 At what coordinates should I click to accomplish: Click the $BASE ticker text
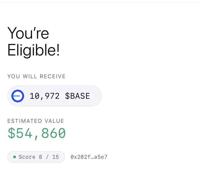pos(77,96)
